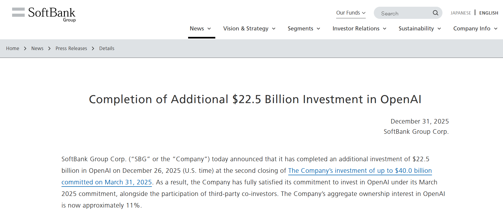Open the News breadcrumb link
This screenshot has height=214, width=503.
pos(37,48)
